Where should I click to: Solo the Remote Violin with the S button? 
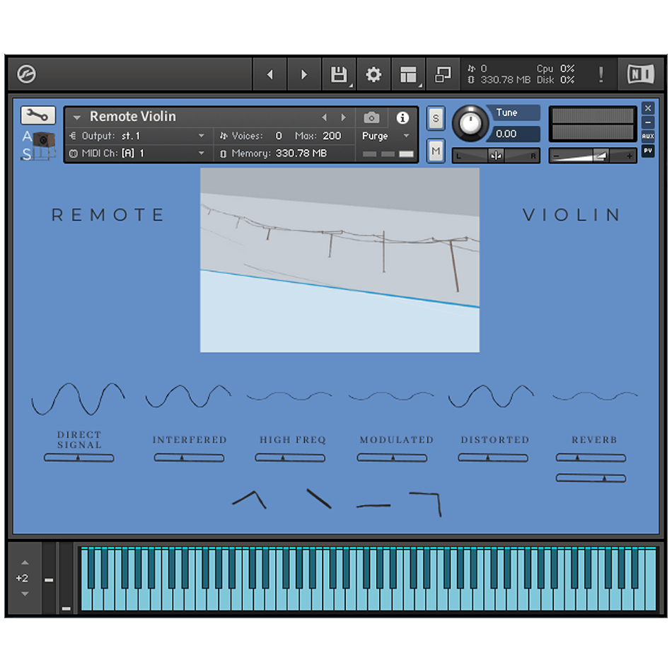coord(435,120)
